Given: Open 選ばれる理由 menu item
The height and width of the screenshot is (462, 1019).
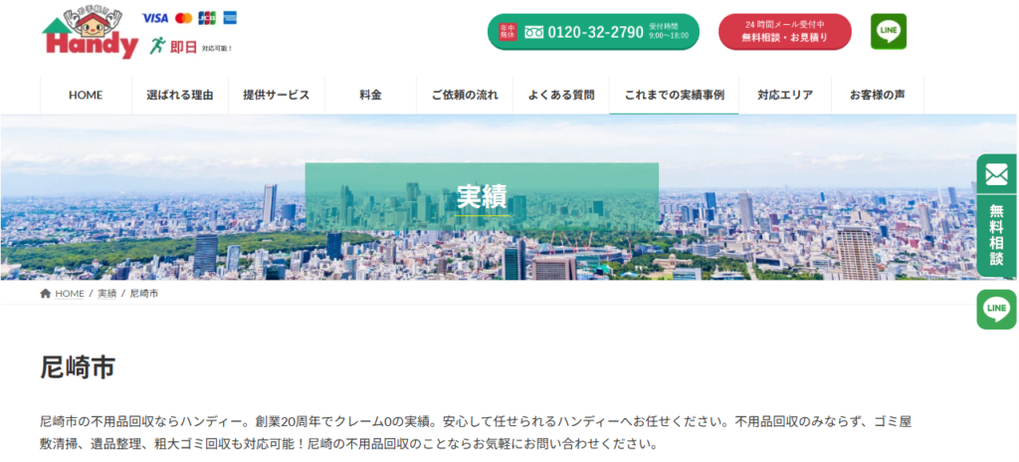Looking at the screenshot, I should pyautogui.click(x=179, y=96).
